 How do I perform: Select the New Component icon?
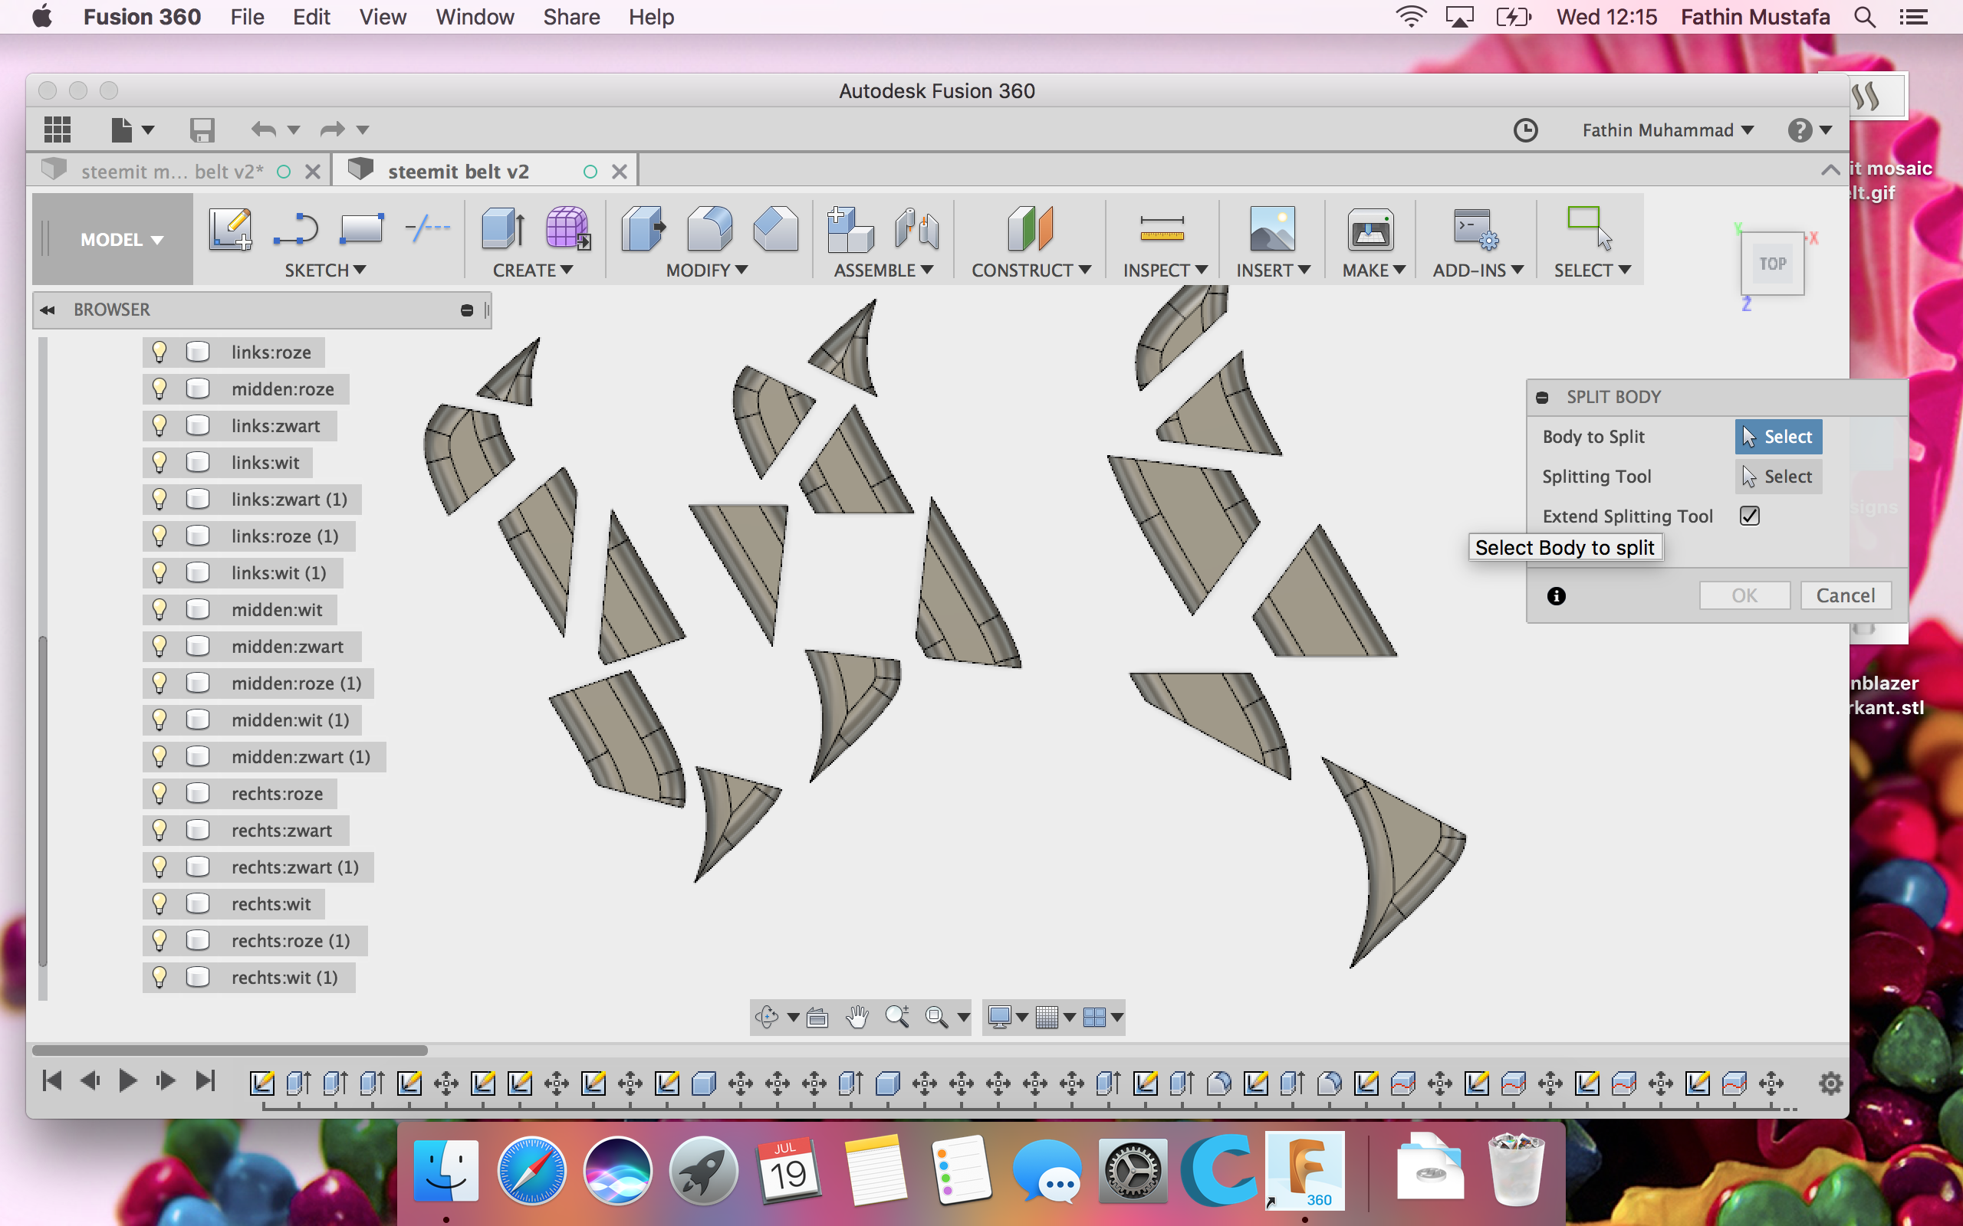[x=850, y=228]
